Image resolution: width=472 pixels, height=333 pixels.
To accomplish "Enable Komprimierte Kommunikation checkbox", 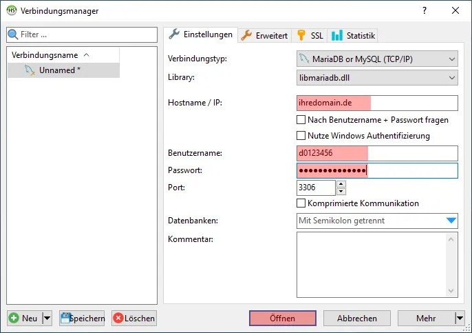I will (x=301, y=203).
